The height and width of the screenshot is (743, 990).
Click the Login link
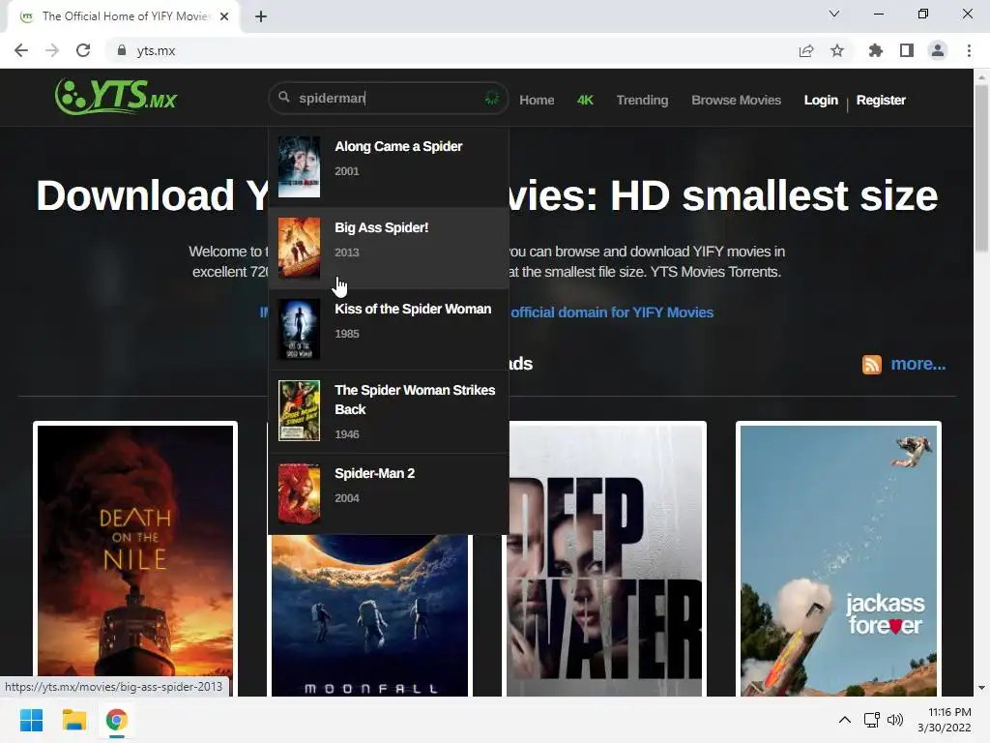821,100
